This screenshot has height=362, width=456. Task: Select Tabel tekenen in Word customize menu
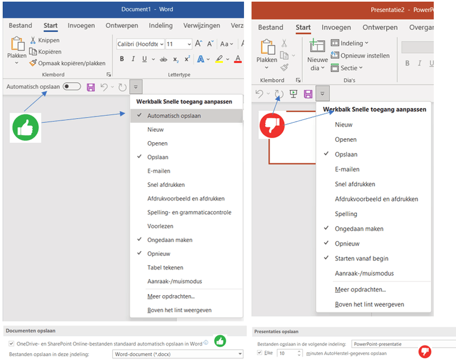[x=186, y=267]
